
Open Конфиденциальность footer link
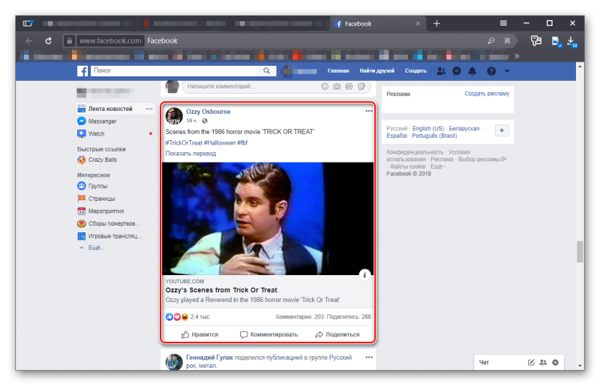tap(415, 152)
